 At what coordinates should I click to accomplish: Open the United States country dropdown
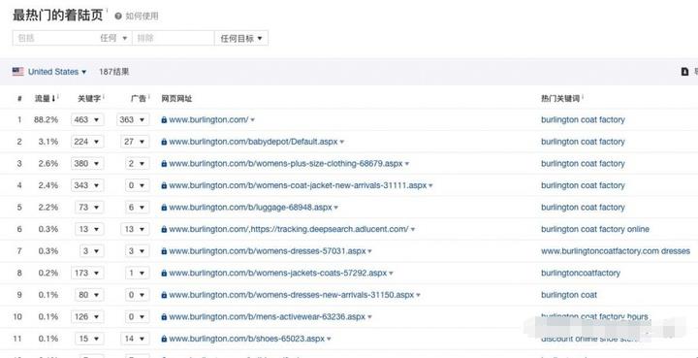(x=57, y=72)
